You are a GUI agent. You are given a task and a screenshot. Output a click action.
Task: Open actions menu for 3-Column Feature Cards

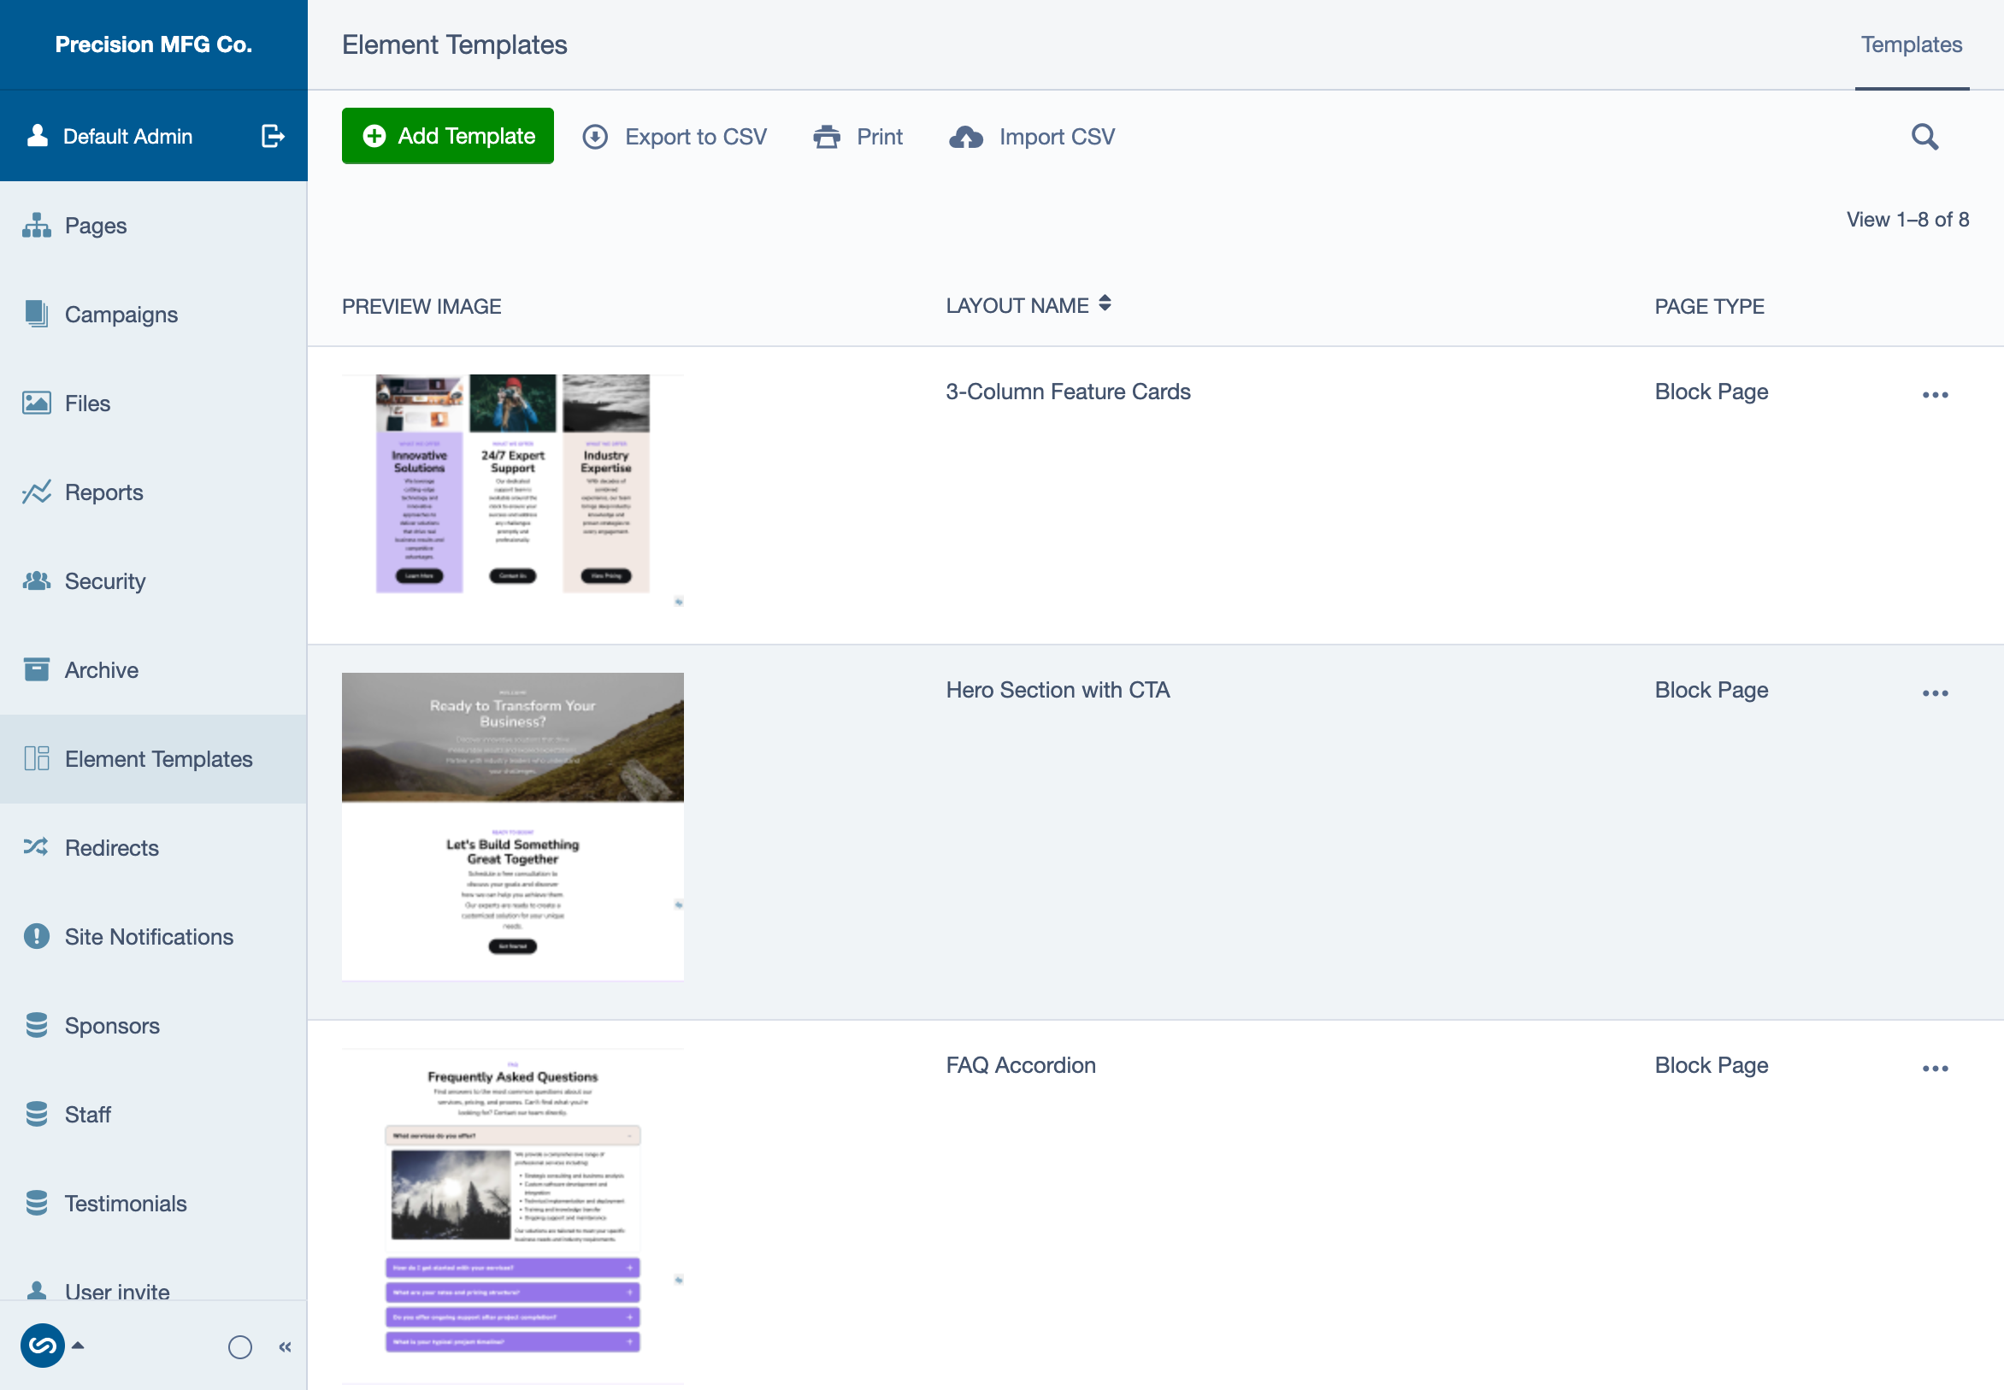pyautogui.click(x=1936, y=395)
